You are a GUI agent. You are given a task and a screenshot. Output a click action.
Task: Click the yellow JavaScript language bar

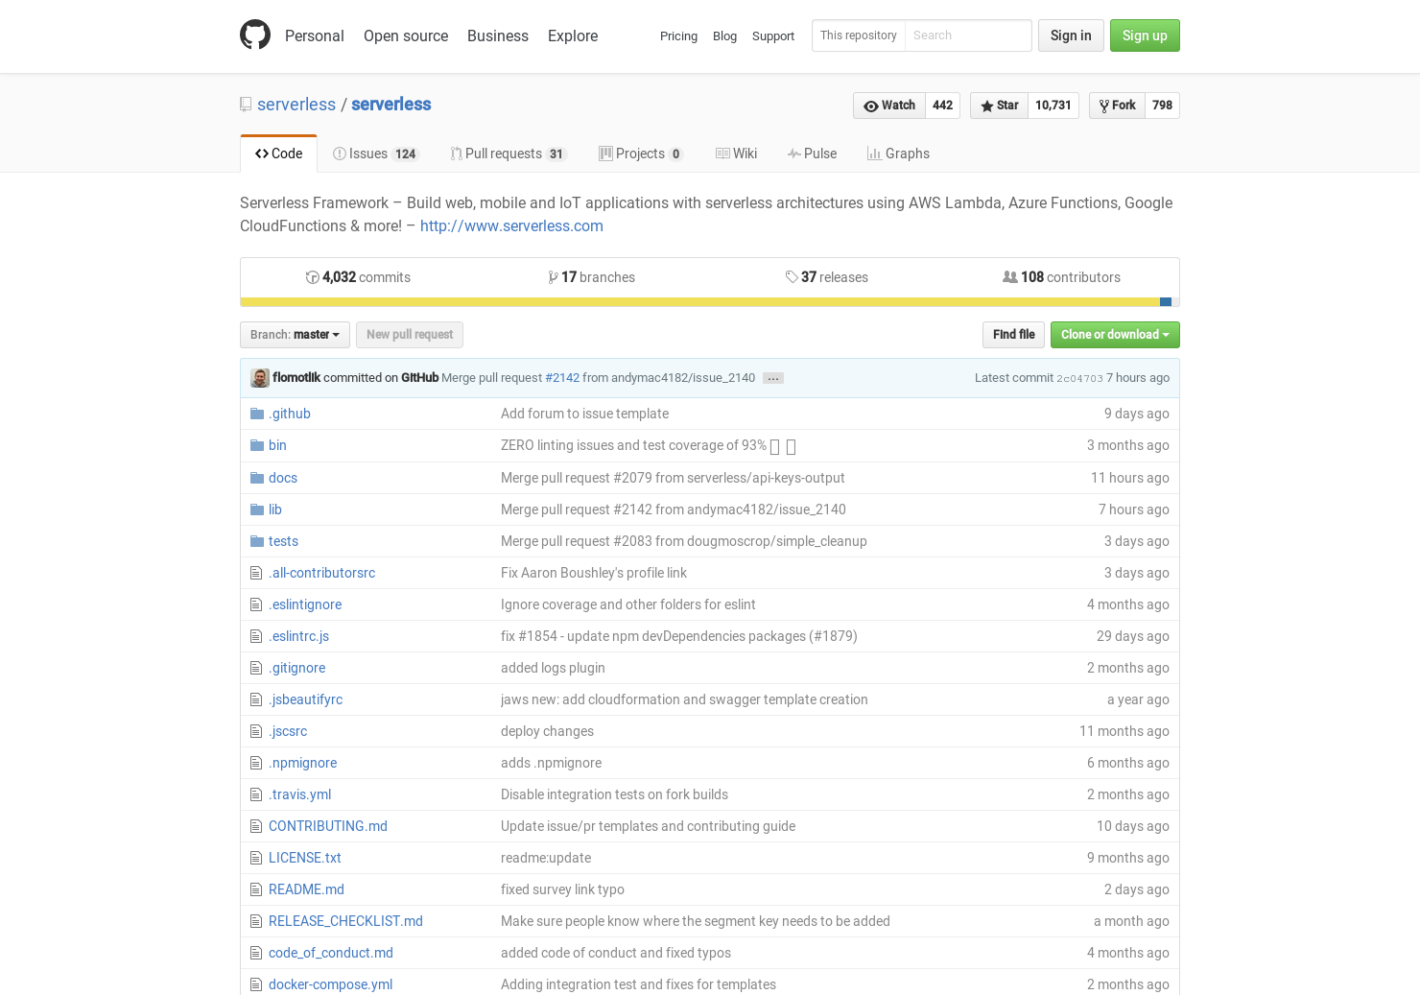click(x=699, y=302)
